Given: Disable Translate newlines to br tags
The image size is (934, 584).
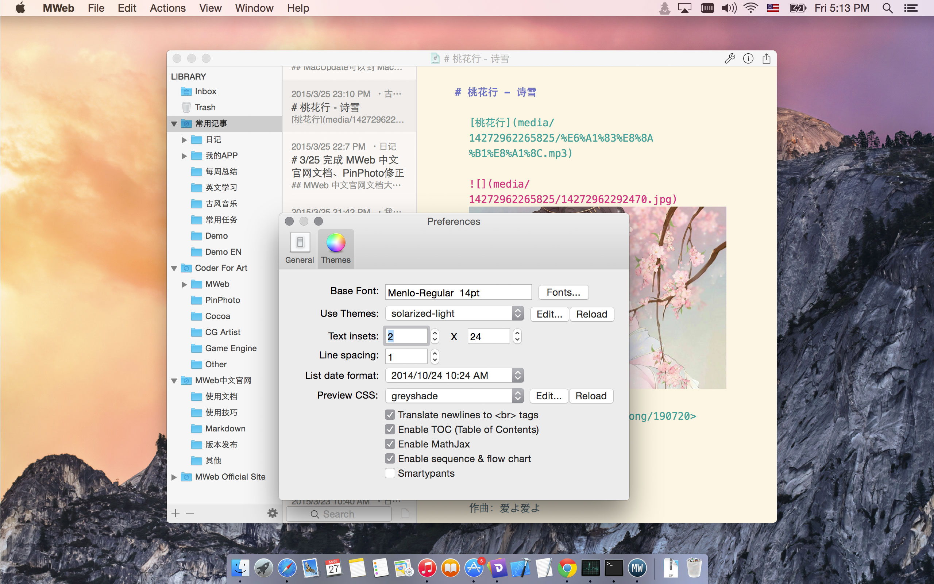Looking at the screenshot, I should coord(390,415).
